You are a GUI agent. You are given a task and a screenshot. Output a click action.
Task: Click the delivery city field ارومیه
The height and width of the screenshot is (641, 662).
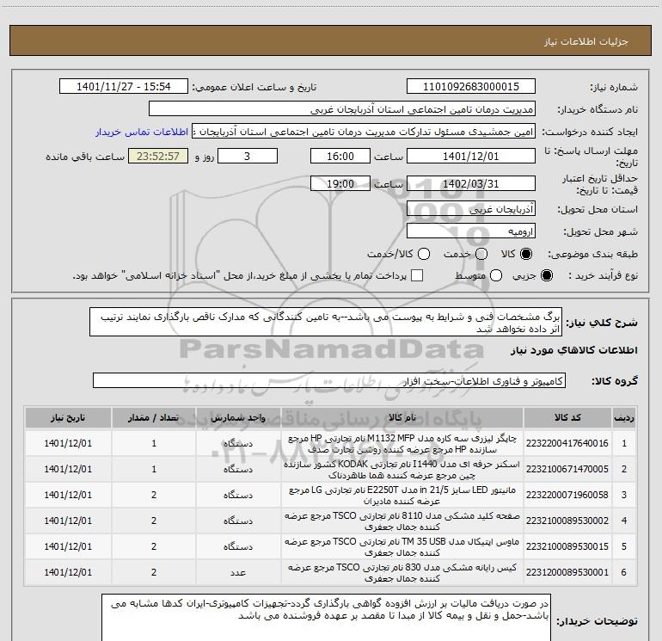[x=471, y=231]
